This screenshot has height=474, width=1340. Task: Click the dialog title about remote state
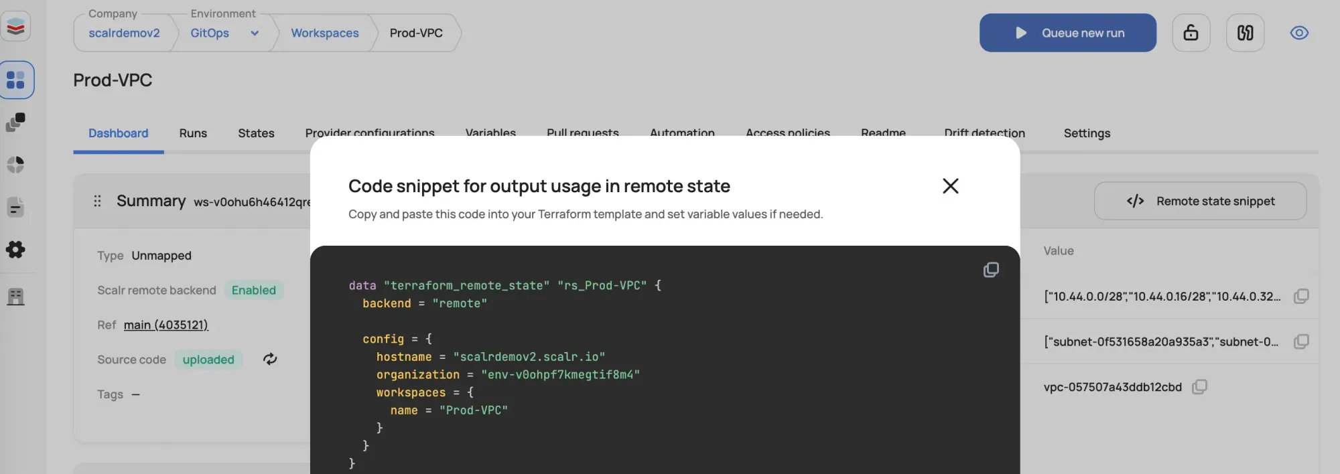539,186
